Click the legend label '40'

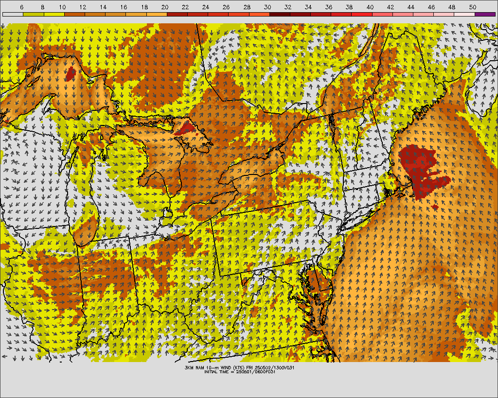[370, 7]
